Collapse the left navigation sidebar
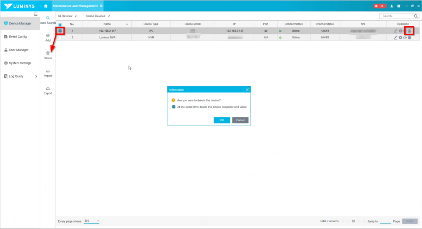 [35, 14]
